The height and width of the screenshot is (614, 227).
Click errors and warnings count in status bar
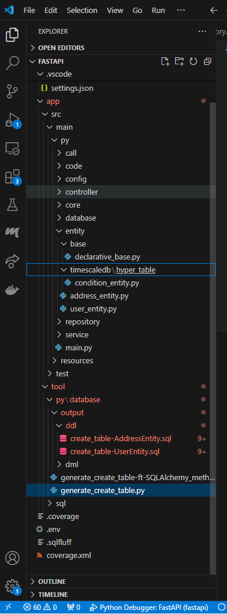(x=40, y=608)
